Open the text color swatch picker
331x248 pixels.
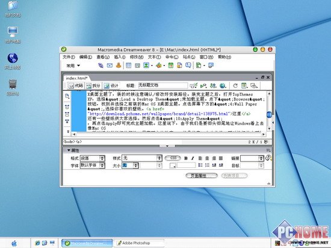[173, 166]
